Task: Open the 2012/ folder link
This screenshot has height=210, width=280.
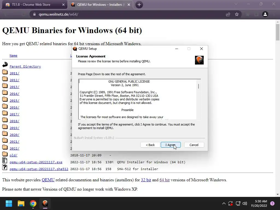Action: click(14, 80)
